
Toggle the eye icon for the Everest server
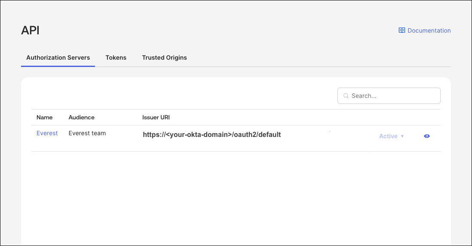point(426,136)
